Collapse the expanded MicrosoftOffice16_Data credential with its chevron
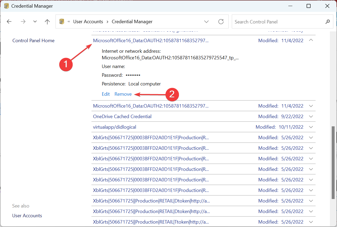Screen dimensions: 337x227 coord(311,40)
